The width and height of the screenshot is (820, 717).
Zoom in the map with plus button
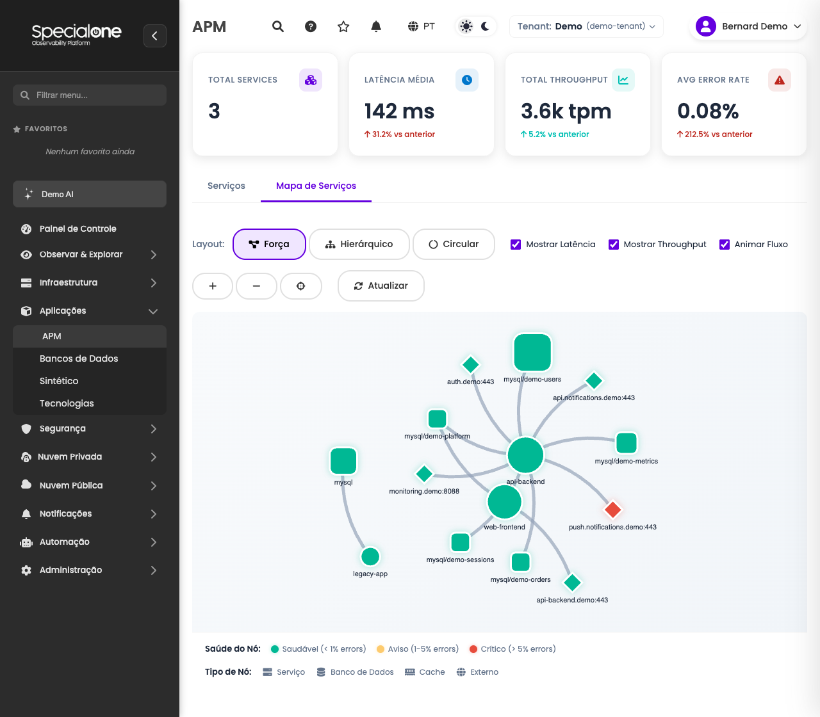(213, 286)
